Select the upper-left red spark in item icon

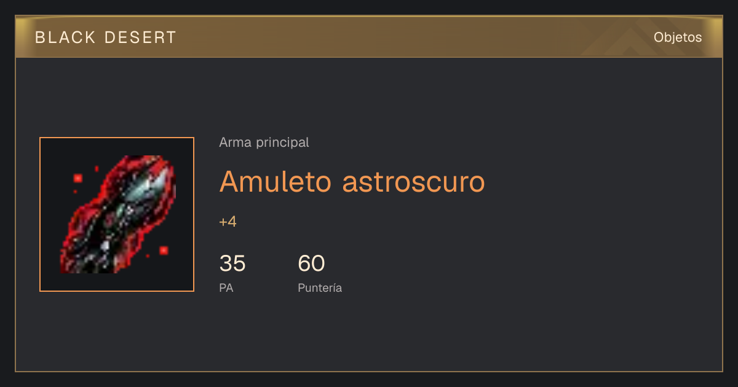[78, 178]
